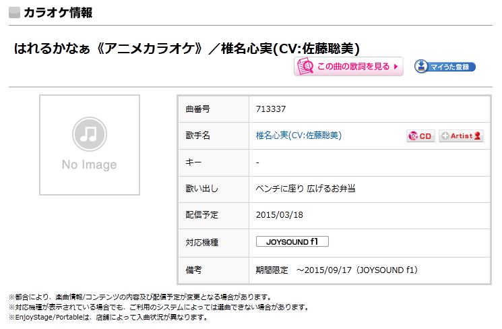Click the opening lyrics ベンチに座り 広げるお弁当

[x=305, y=189]
